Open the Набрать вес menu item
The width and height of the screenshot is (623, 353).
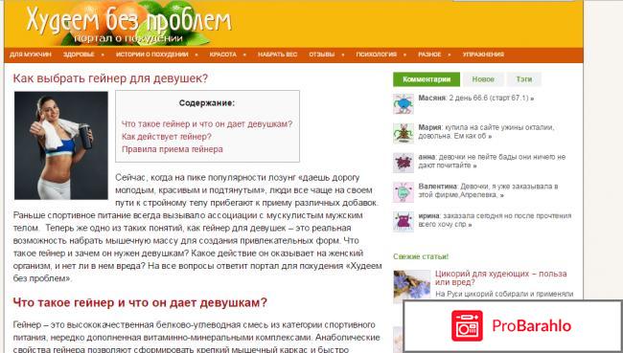(277, 55)
